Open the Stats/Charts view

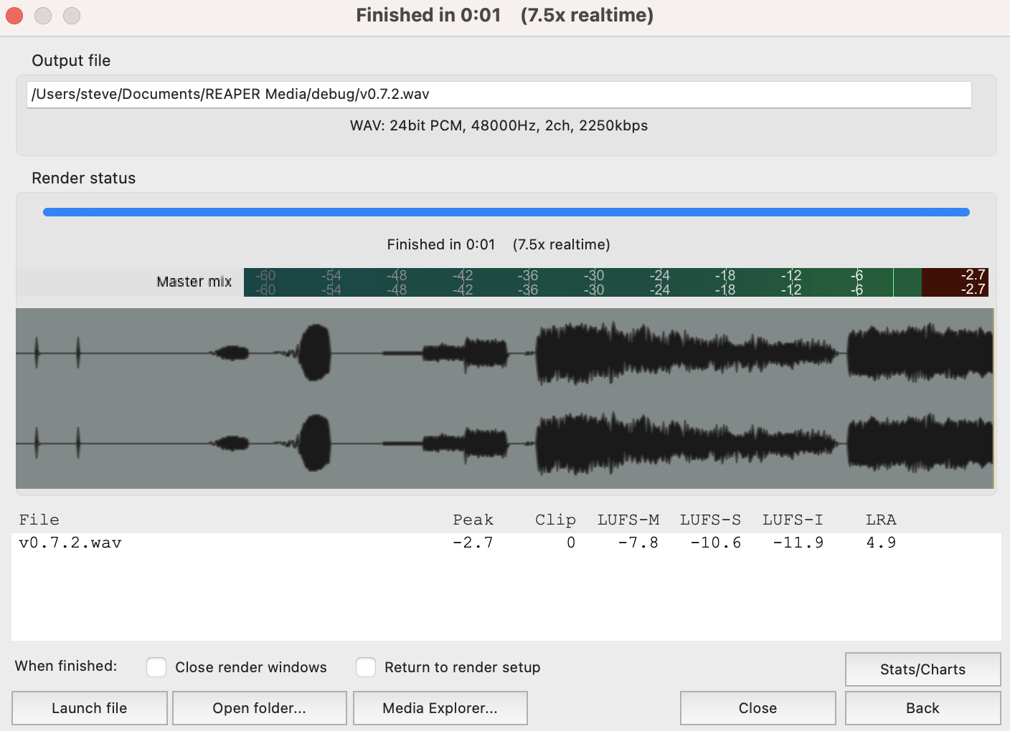coord(922,669)
